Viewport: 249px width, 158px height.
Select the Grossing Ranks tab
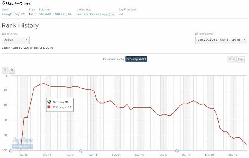(x=136, y=59)
